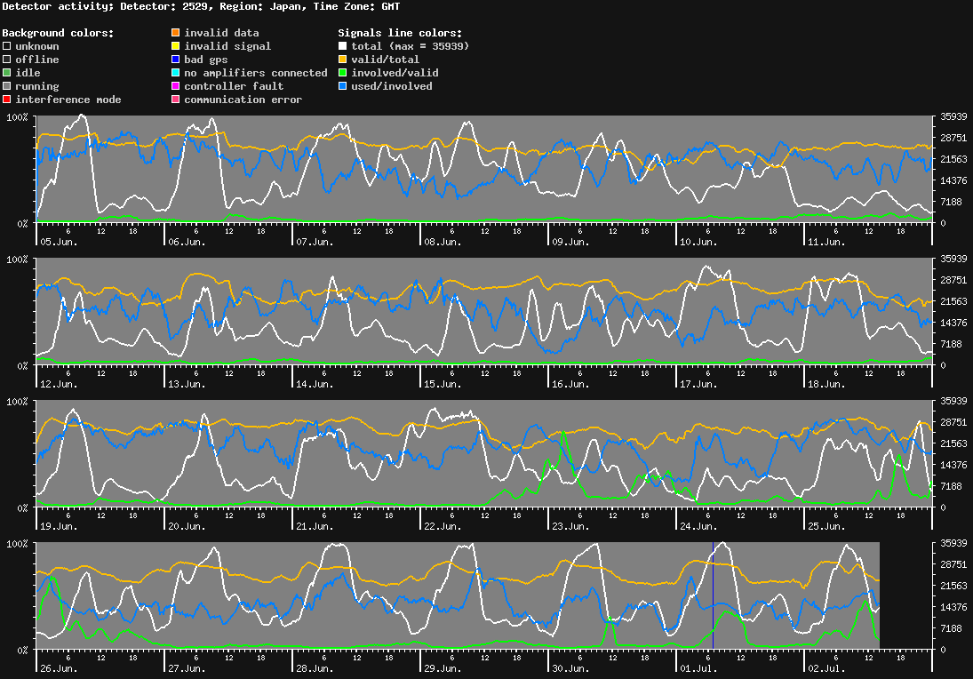The image size is (973, 679).
Task: Click the cyan no amplifiers connected swatch
Action: tap(176, 73)
